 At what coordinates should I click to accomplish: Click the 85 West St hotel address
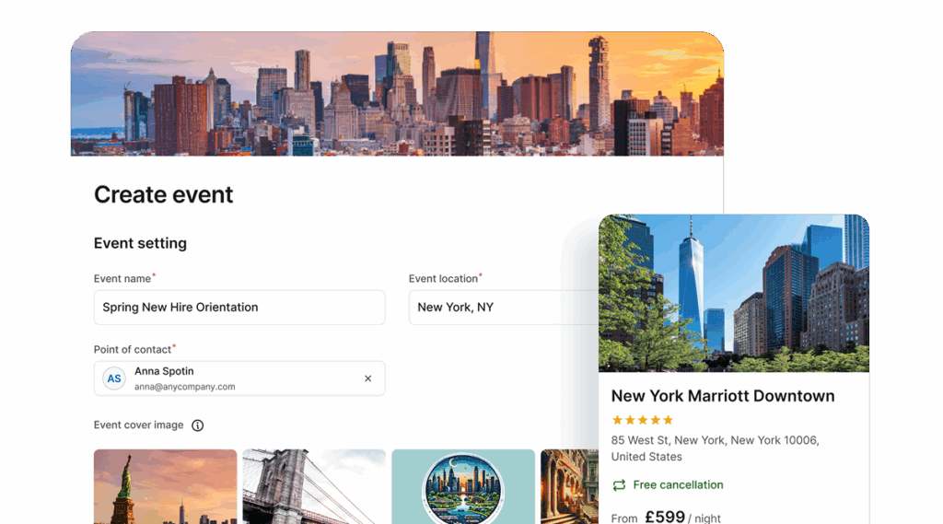click(715, 448)
